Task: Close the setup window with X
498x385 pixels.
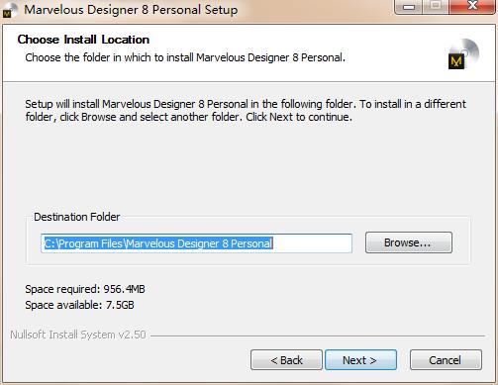Action: pyautogui.click(x=472, y=6)
